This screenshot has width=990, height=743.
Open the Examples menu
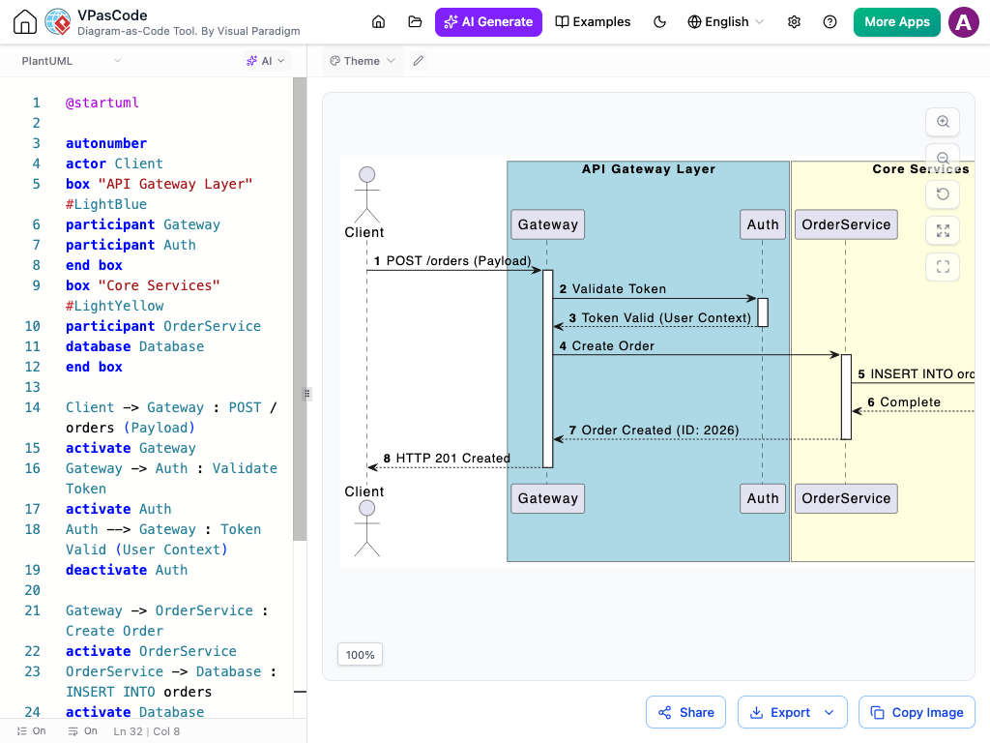[593, 22]
